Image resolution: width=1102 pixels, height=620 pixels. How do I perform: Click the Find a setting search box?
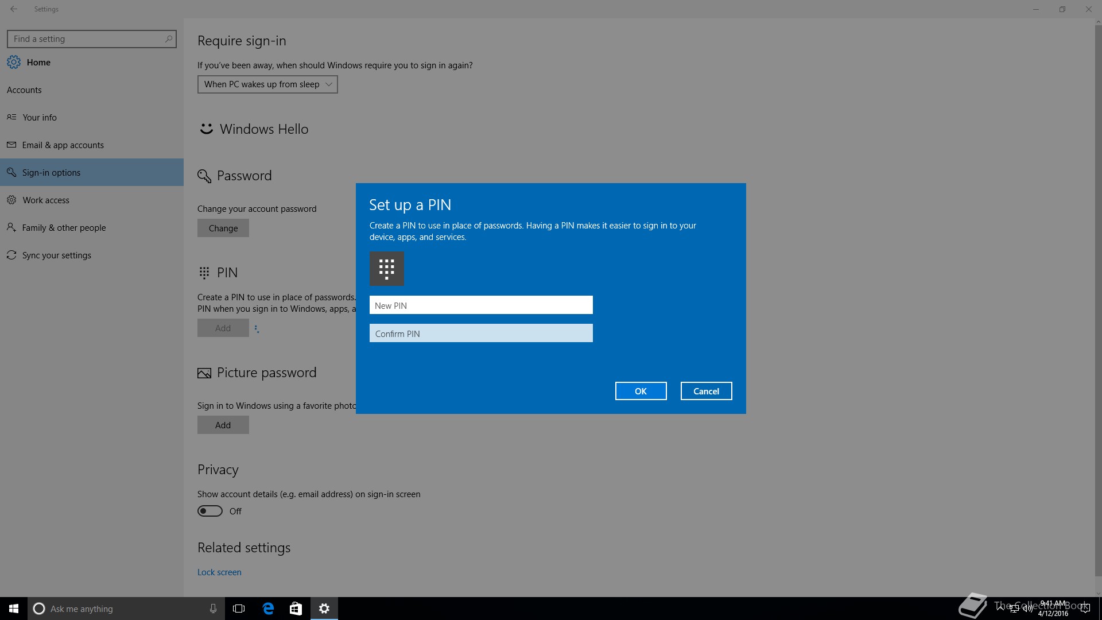(92, 39)
